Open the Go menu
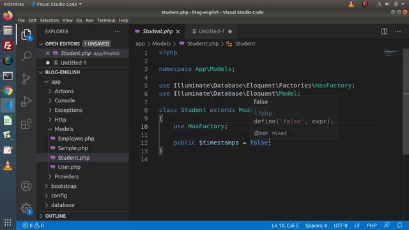The height and width of the screenshot is (230, 409). coord(79,20)
